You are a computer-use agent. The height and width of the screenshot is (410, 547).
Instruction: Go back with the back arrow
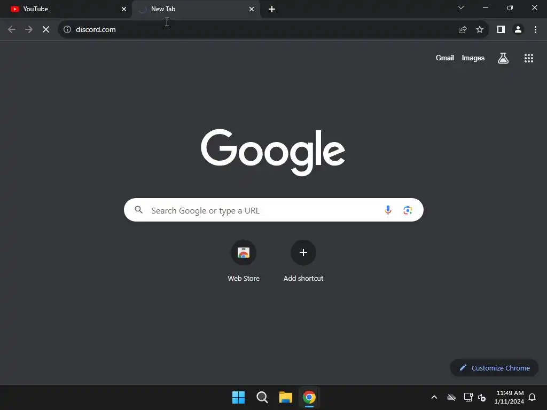tap(12, 30)
